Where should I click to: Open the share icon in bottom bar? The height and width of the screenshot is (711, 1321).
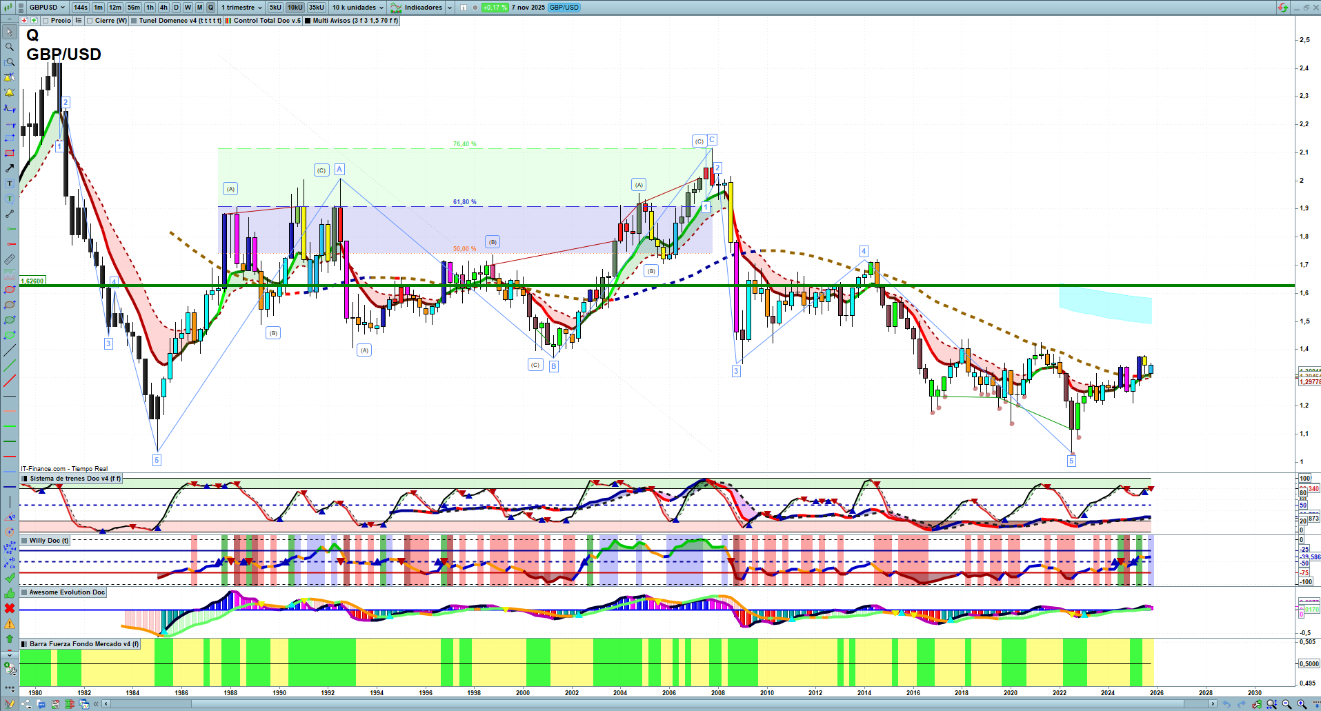[26, 704]
